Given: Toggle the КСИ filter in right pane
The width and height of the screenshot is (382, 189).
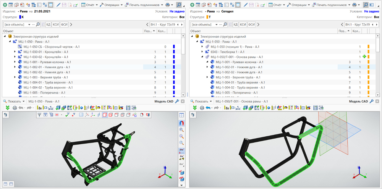Looking at the screenshot, I should (x=243, y=24).
